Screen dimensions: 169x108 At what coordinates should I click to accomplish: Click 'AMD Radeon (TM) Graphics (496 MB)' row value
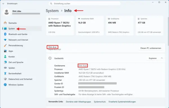95,76
